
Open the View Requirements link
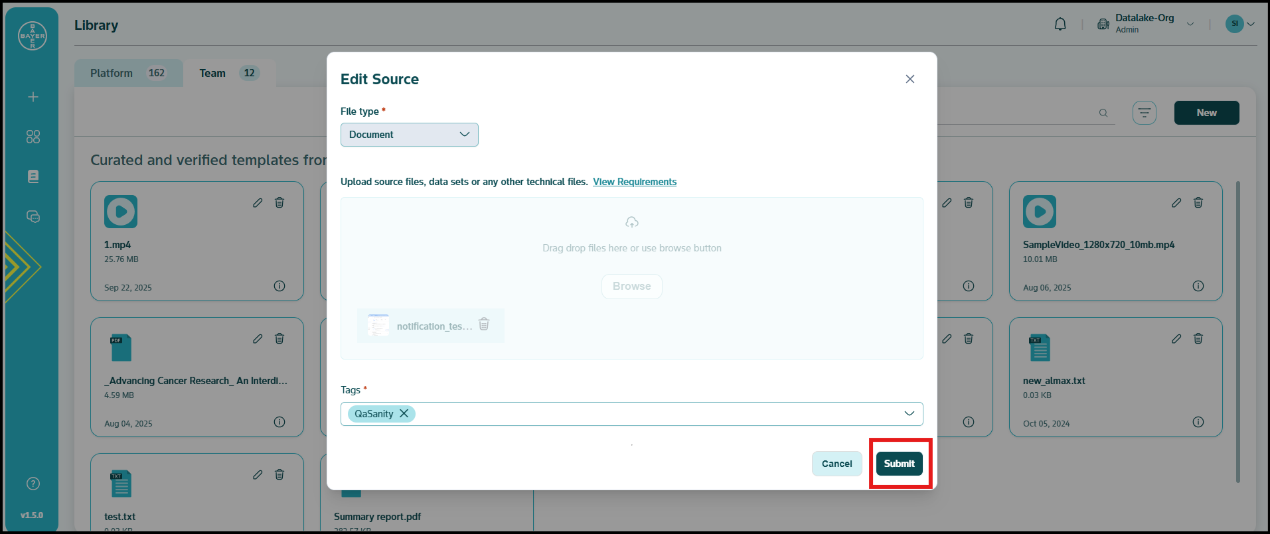pos(635,182)
